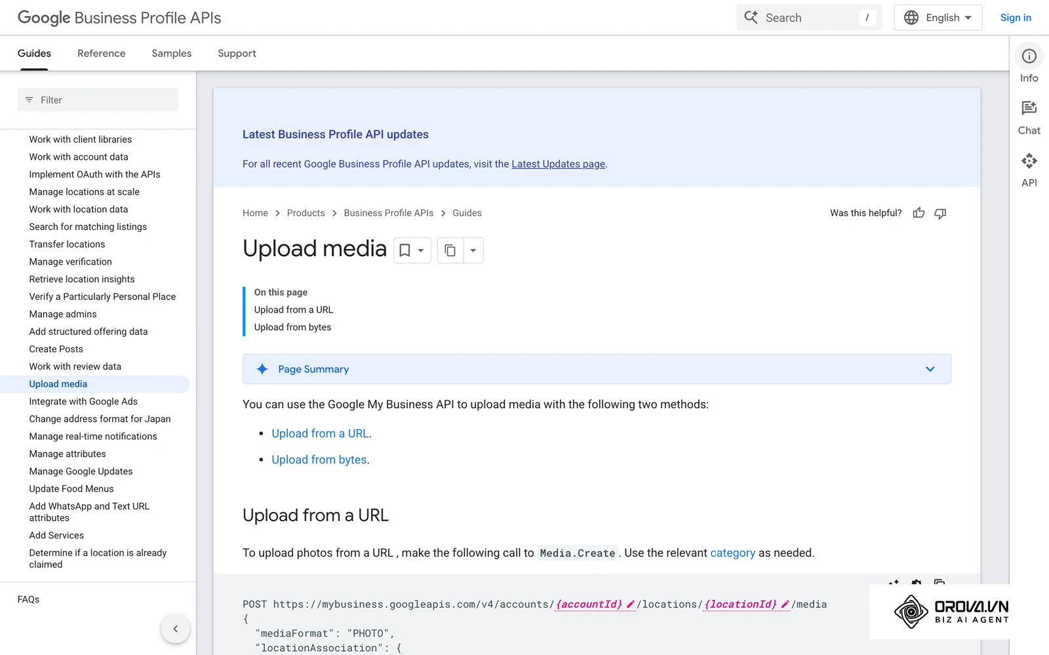This screenshot has height=655, width=1049.
Task: Click the Google Business Profile APIs logo
Action: tap(119, 18)
